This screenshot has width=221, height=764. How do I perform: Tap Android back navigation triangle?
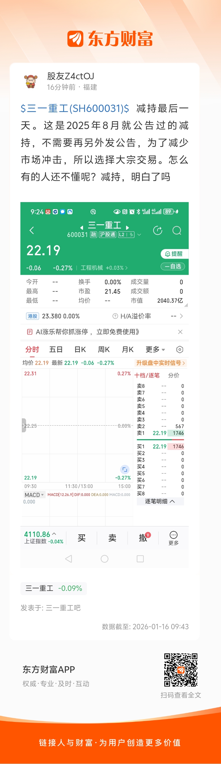[x=69, y=559]
